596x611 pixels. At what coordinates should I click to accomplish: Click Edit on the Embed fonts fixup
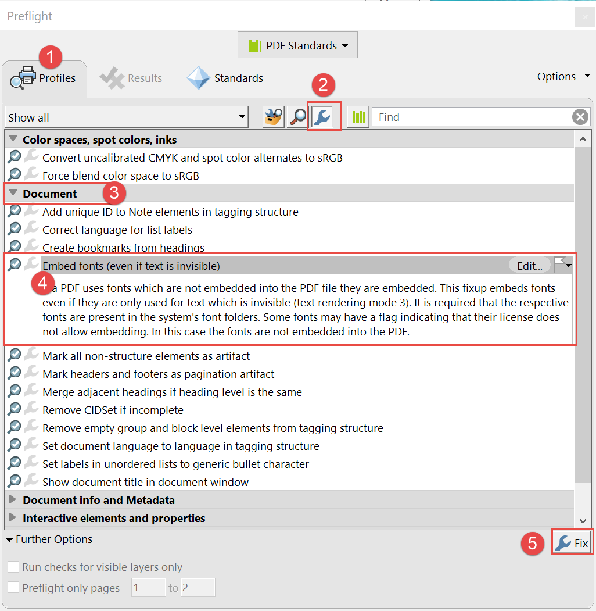[529, 265]
